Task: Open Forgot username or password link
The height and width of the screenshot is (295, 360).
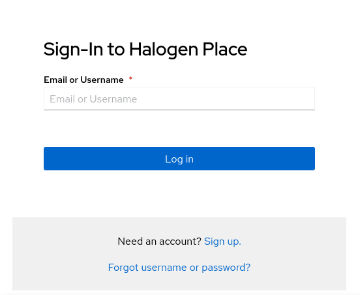Action: coord(179,268)
